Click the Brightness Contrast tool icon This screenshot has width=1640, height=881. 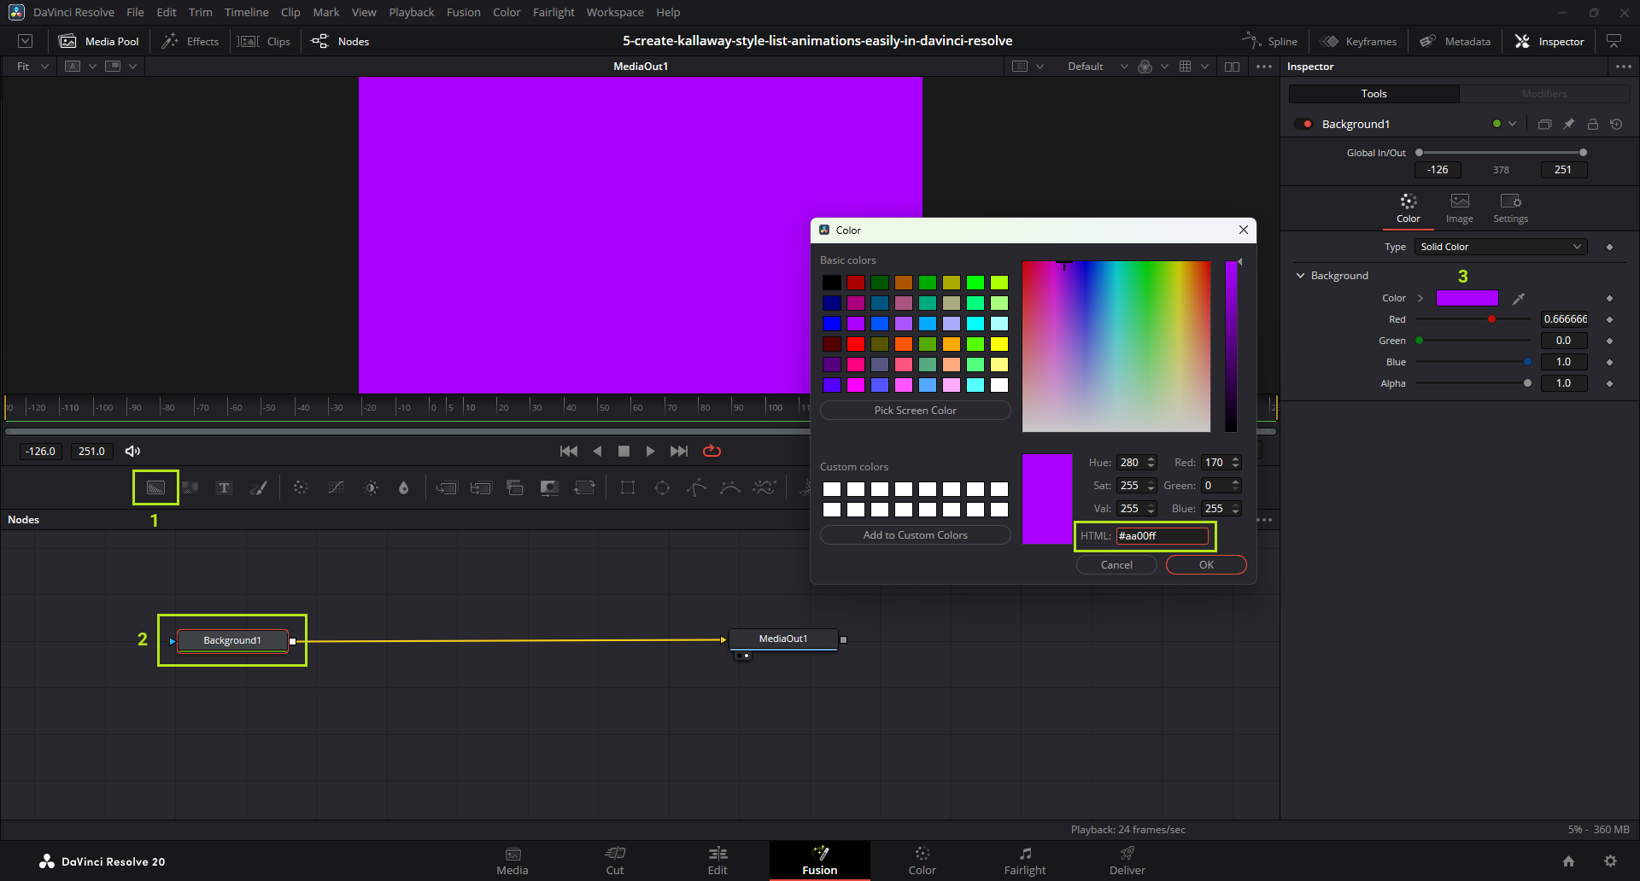click(x=371, y=487)
